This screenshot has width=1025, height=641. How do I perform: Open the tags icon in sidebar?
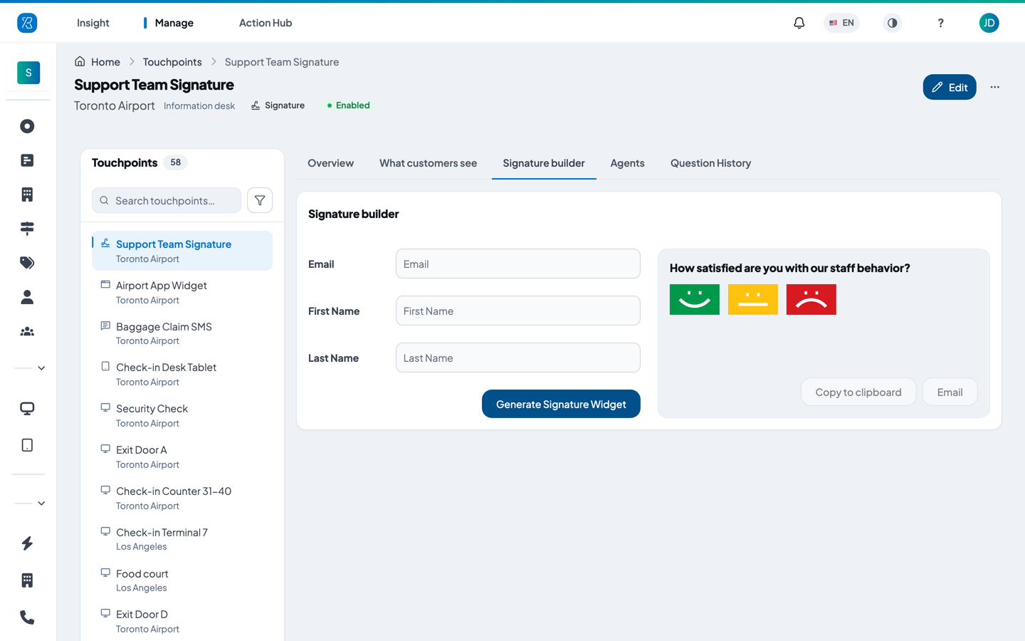coord(27,263)
